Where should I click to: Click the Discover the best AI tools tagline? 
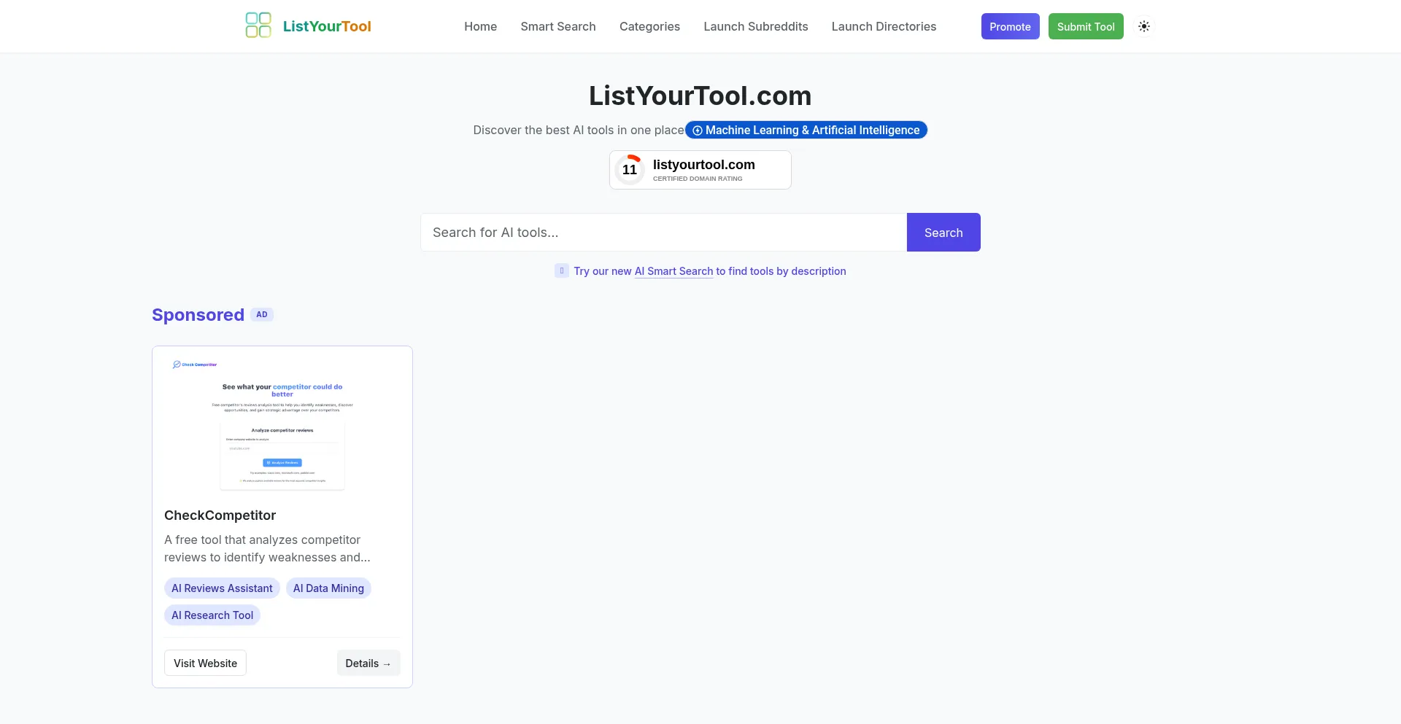(x=579, y=130)
